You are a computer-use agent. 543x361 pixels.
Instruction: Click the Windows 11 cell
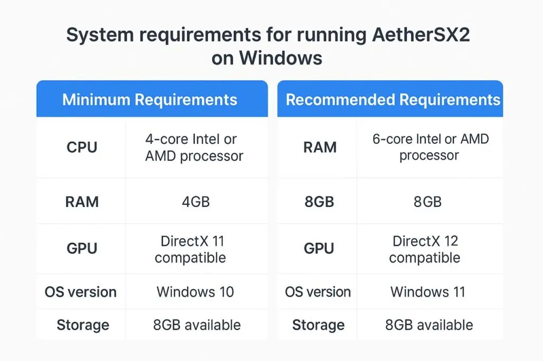[x=428, y=292]
